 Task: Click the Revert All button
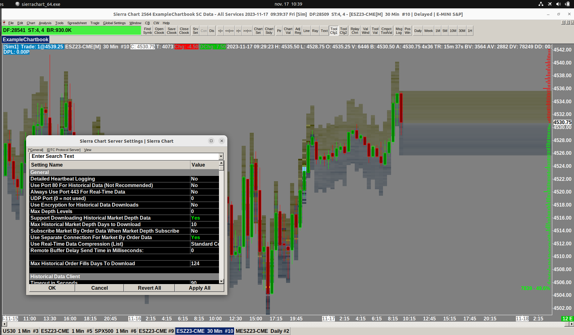[149, 288]
